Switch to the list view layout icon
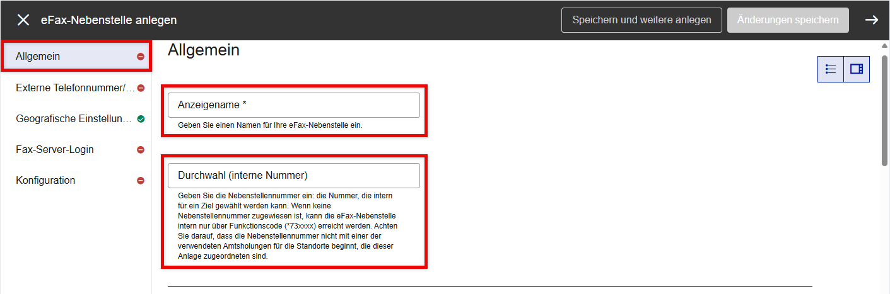 831,69
